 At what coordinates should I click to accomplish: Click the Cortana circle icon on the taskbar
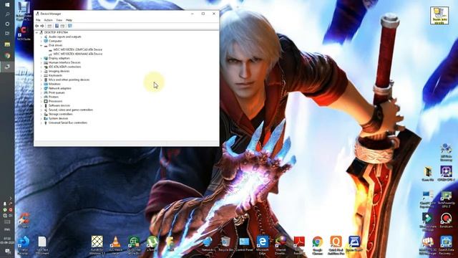pos(7,24)
